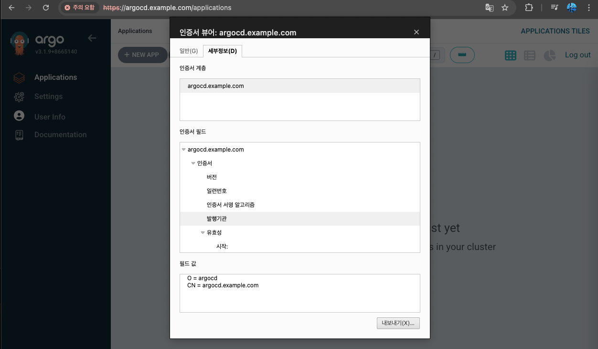Open Documentation in the Argo sidebar
This screenshot has height=349, width=598.
(x=61, y=135)
